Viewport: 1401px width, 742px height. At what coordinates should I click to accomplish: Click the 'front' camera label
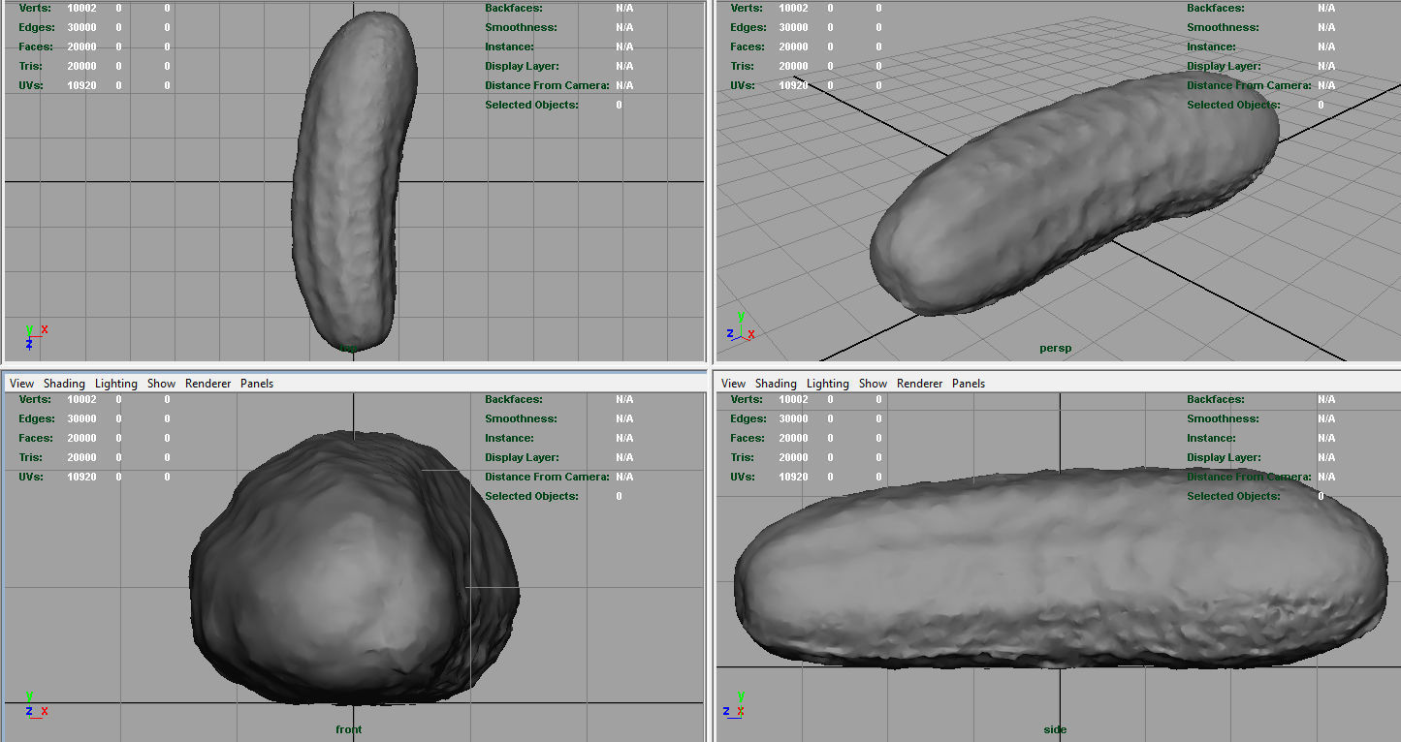tap(348, 729)
